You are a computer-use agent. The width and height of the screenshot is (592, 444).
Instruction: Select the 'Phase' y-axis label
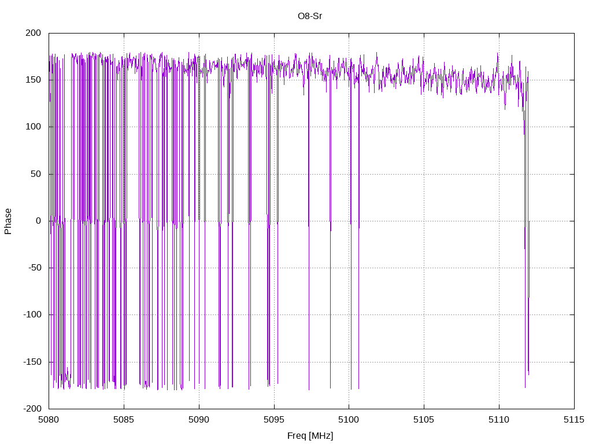click(x=8, y=221)
